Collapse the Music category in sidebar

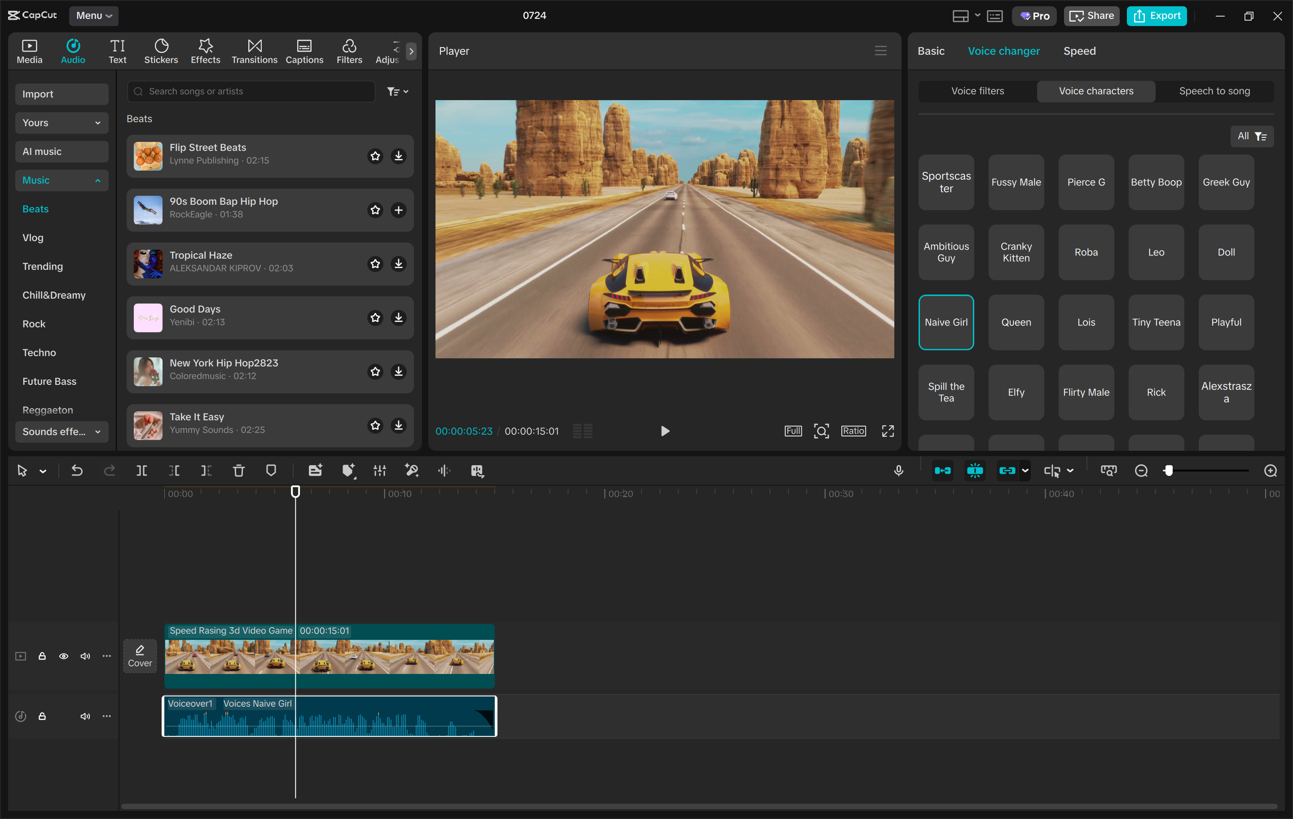point(98,180)
